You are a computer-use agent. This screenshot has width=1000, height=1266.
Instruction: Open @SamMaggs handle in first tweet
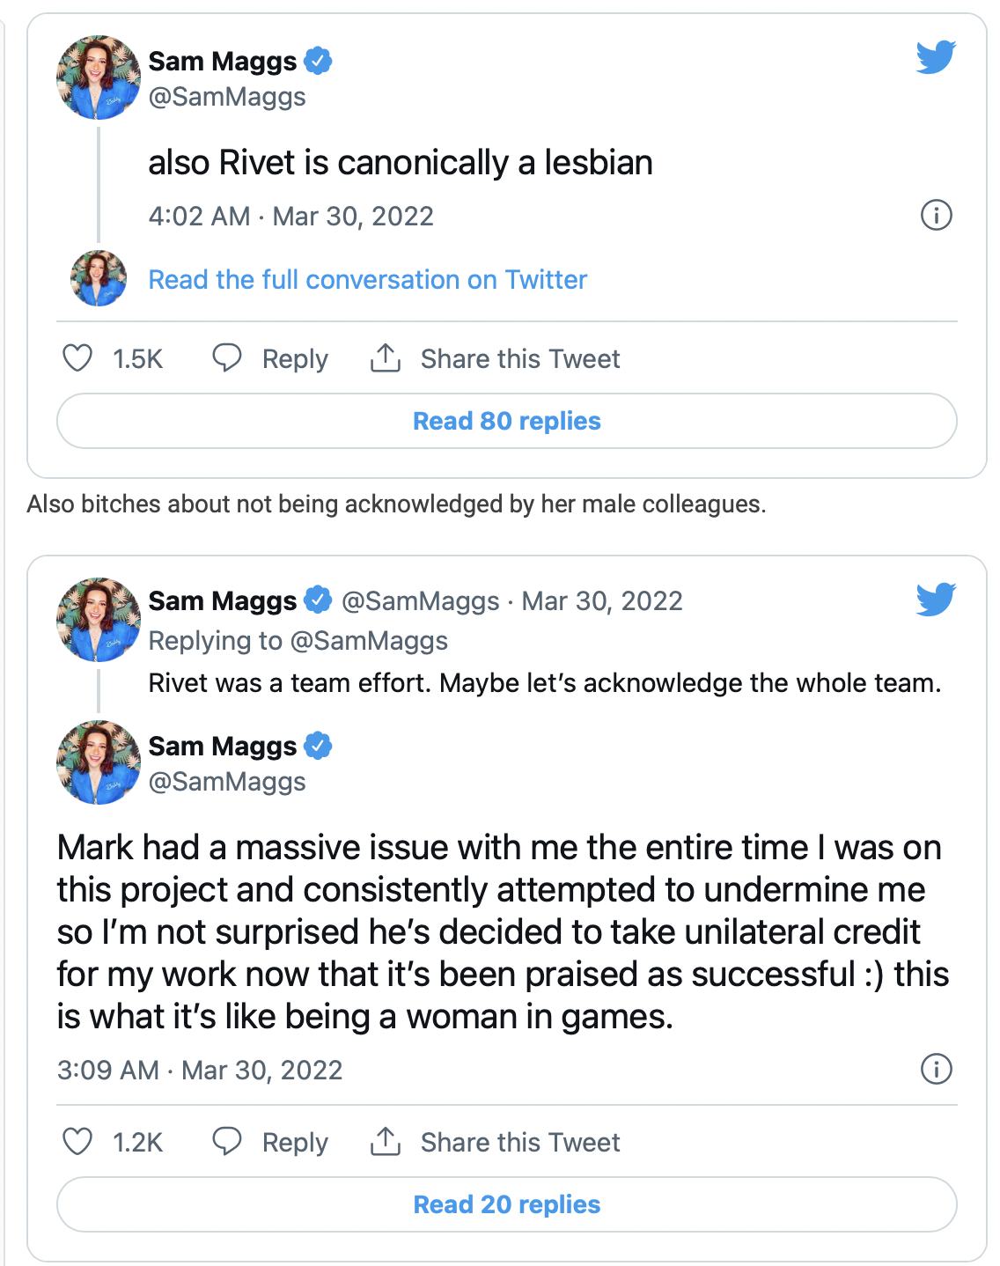(x=227, y=97)
